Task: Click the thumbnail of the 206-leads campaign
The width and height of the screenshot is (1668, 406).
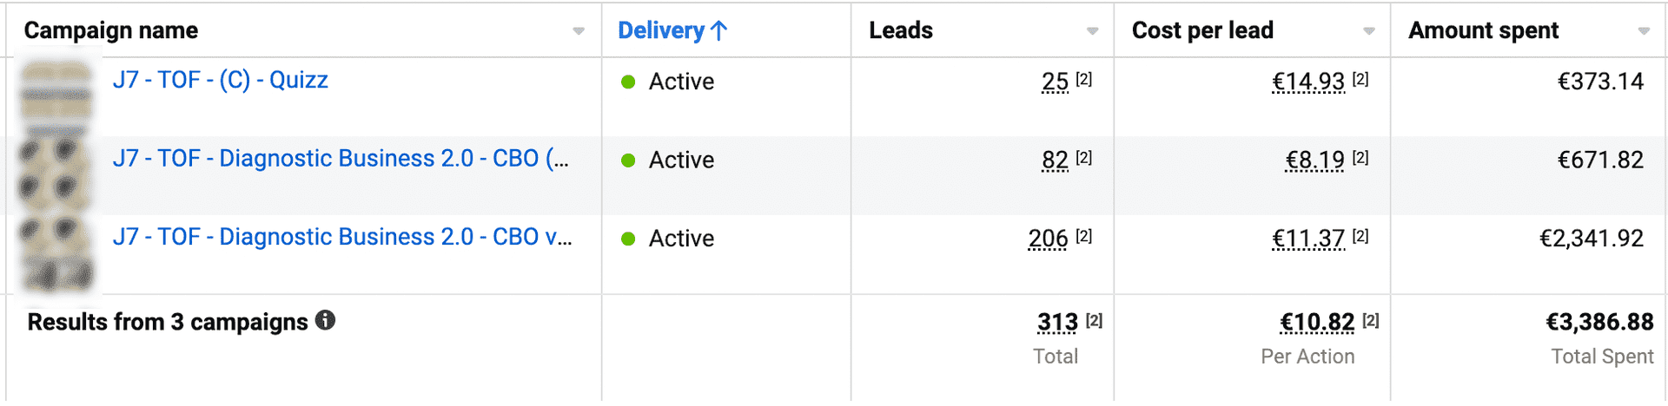Action: click(x=56, y=253)
